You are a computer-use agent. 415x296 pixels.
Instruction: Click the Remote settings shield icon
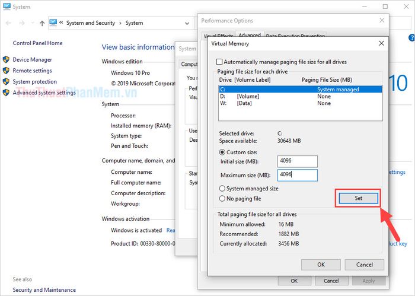pos(6,71)
